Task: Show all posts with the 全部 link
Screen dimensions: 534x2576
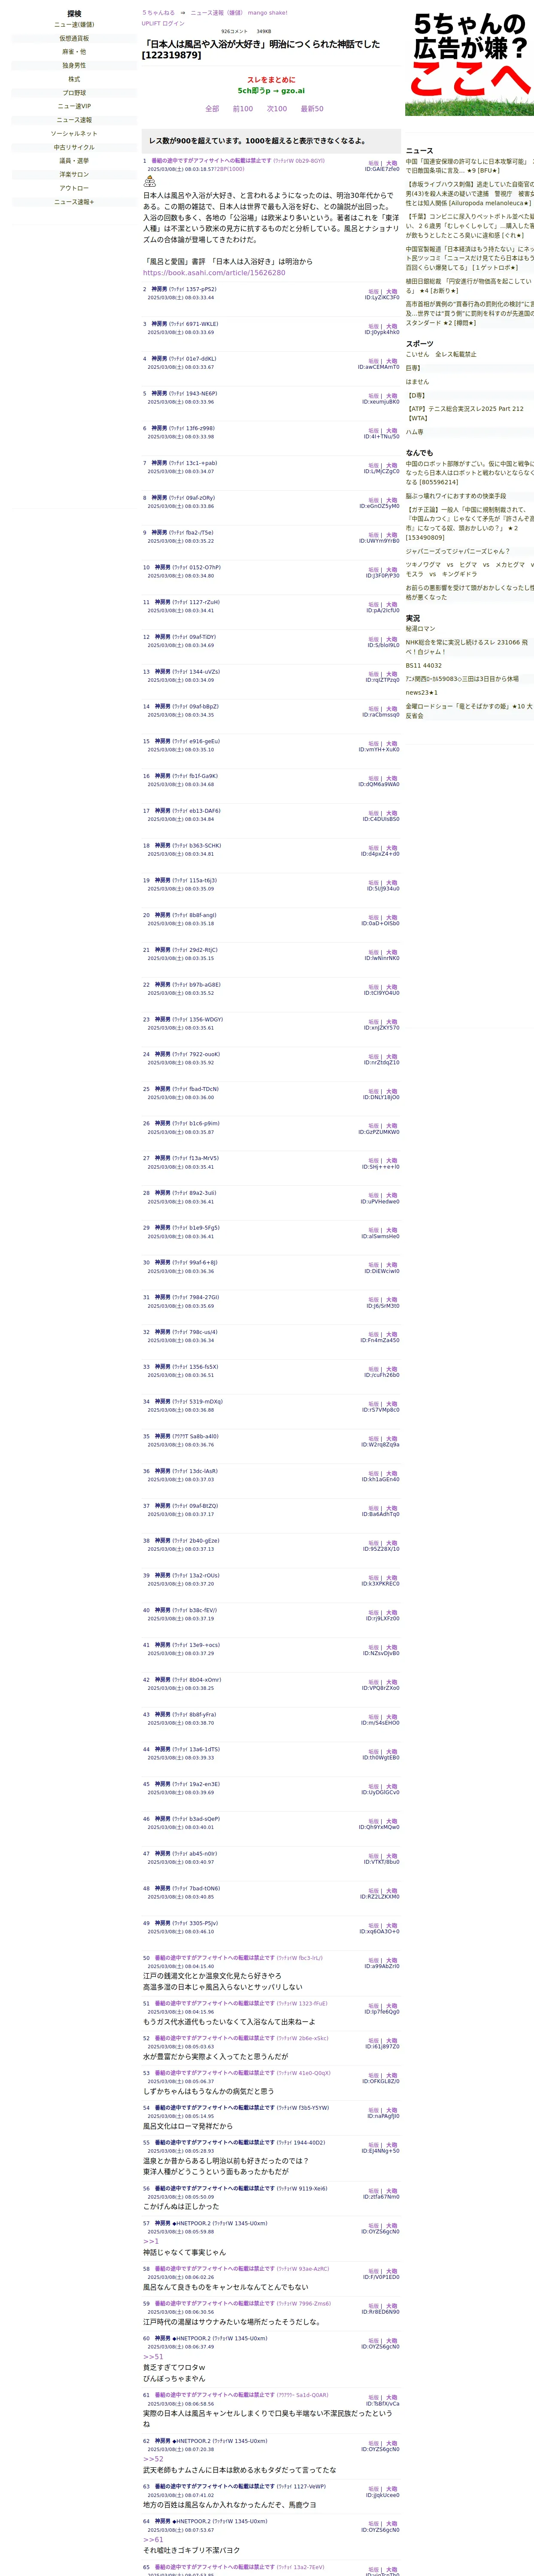Action: pos(212,109)
